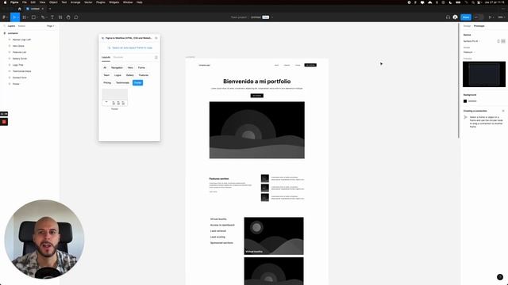The width and height of the screenshot is (508, 285).
Task: Open the Plugins menu
Action: (x=101, y=2)
